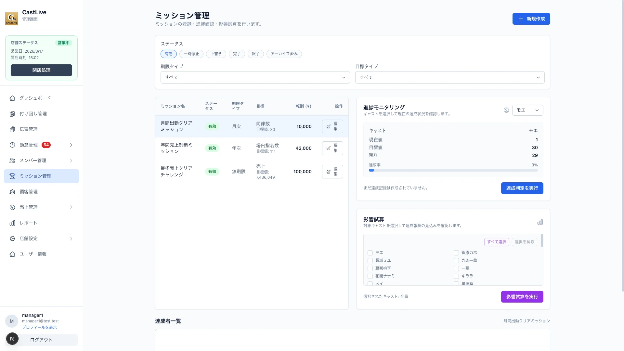
Task: Switch to the 一時停止 status filter
Action: [191, 54]
